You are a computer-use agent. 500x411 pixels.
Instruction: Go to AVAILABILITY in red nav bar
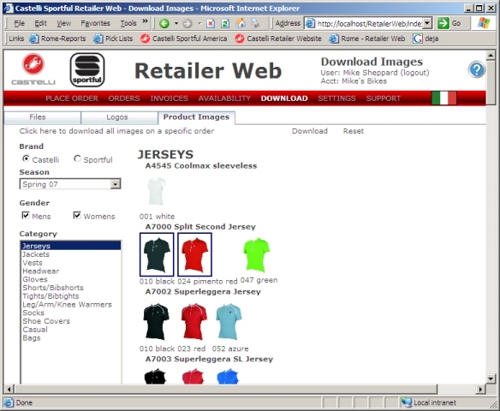[x=224, y=98]
